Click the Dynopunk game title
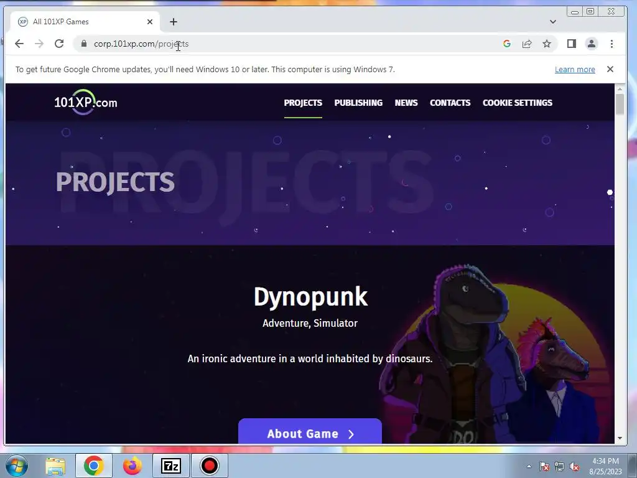 tap(310, 297)
